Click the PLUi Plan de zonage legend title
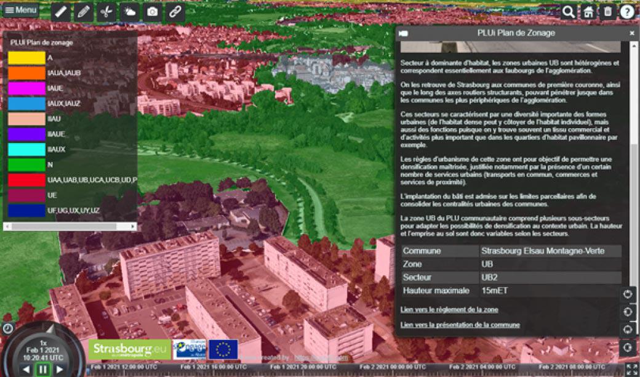The image size is (640, 377). click(x=42, y=43)
